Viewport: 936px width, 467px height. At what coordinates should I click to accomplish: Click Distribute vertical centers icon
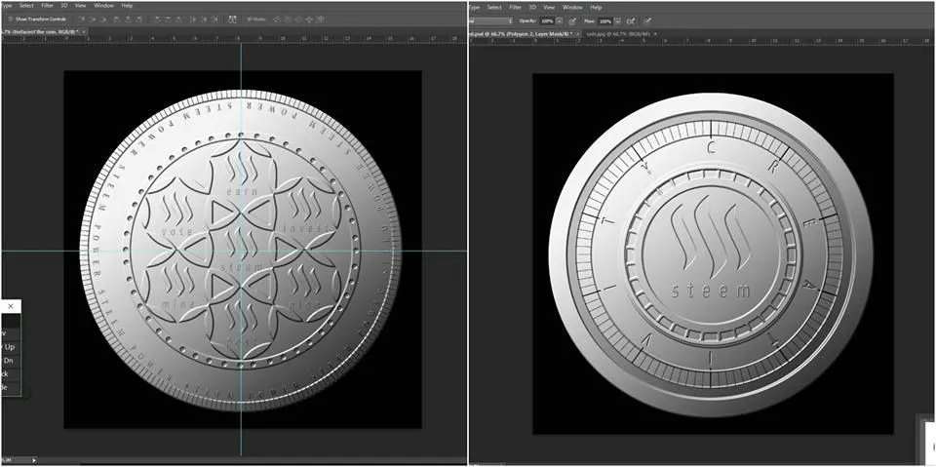click(x=169, y=19)
